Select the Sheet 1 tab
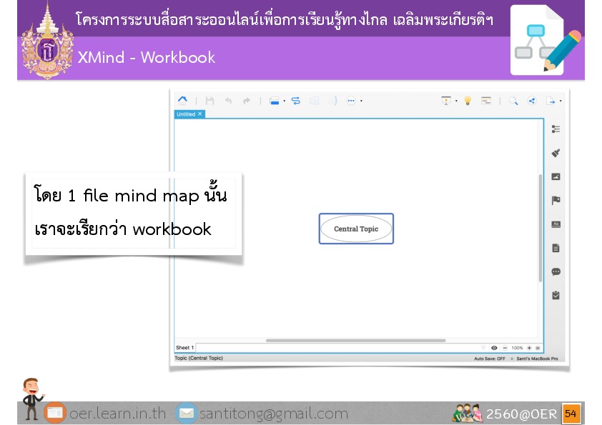This screenshot has width=602, height=425. click(184, 348)
